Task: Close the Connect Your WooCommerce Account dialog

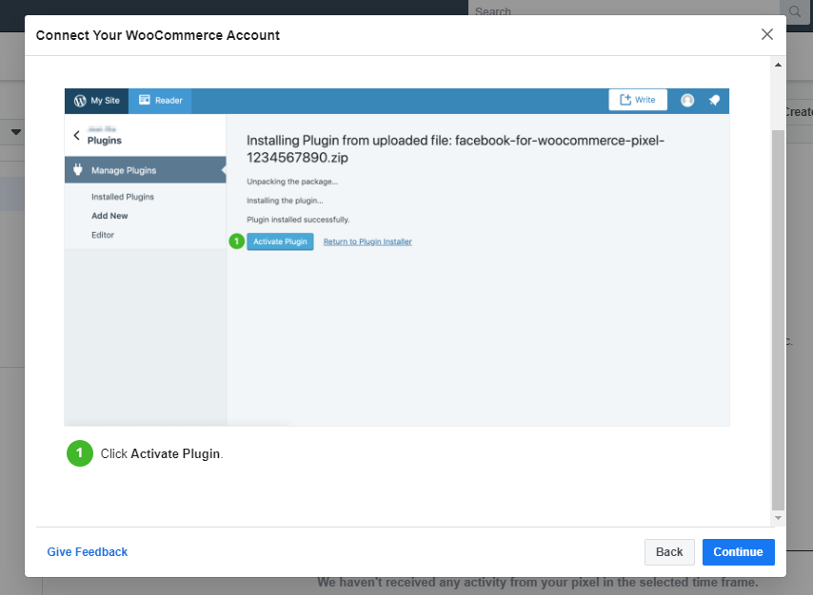Action: (x=767, y=35)
